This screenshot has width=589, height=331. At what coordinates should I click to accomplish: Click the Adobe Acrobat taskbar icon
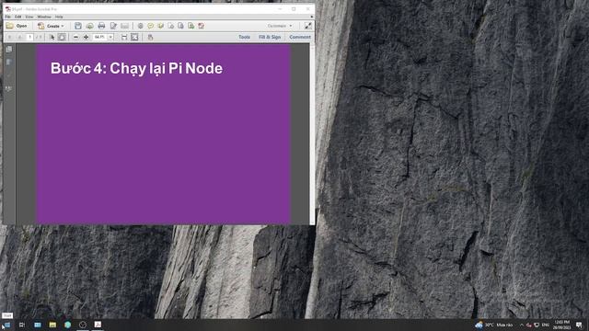[x=98, y=325]
